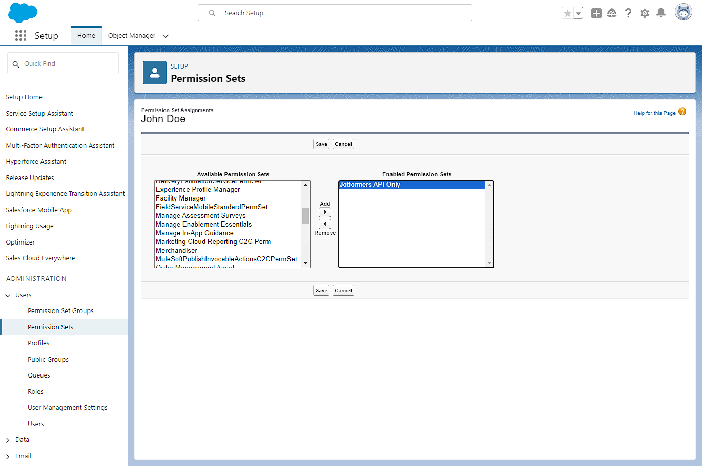Open Commerce Setup Assistant
The image size is (702, 466).
pos(45,129)
